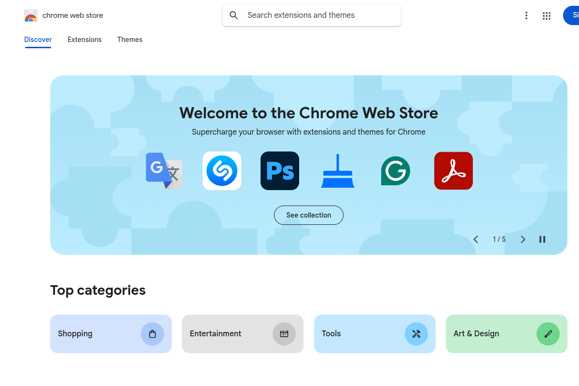Open the Grammarly extension icon
The height and width of the screenshot is (386, 579).
point(396,171)
